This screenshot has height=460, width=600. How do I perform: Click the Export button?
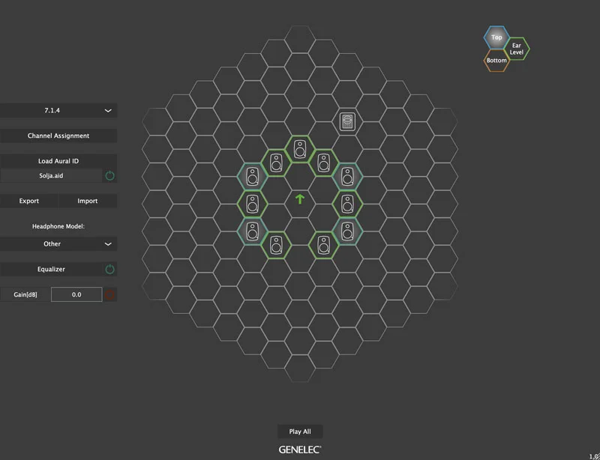[x=29, y=201]
